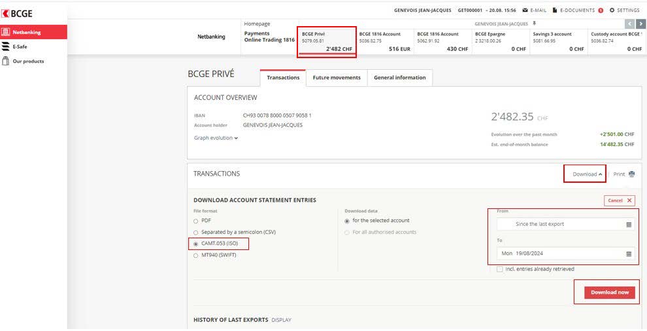
Task: Open calendar icon for From date
Action: click(629, 225)
